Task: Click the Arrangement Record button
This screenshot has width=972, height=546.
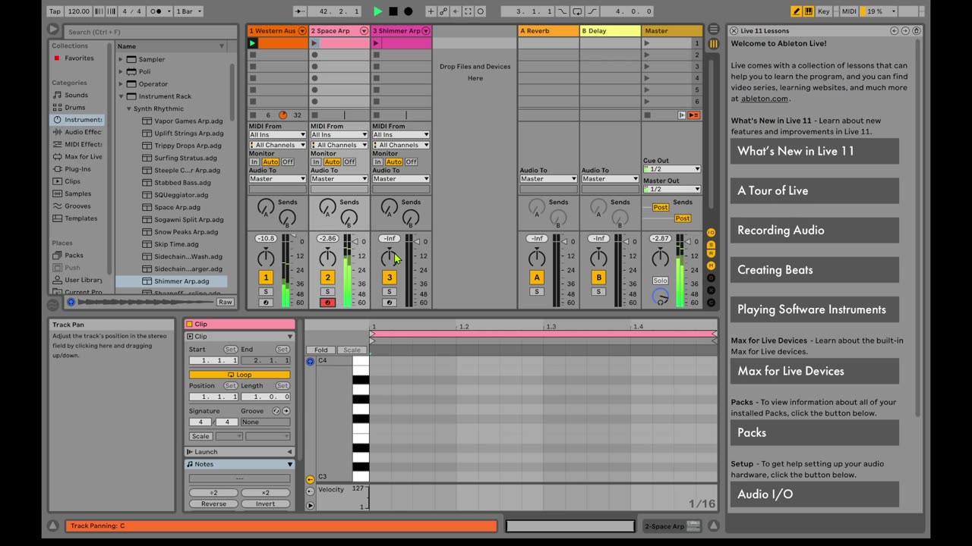Action: click(408, 11)
